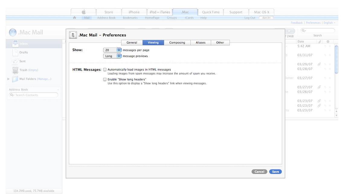
Task: Open iCards in navigation bar
Action: coord(189,18)
